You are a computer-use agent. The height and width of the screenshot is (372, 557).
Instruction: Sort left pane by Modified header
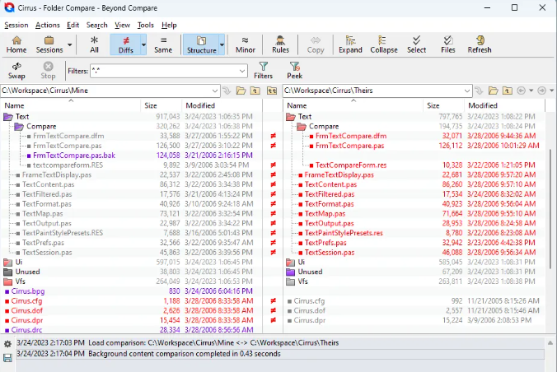[x=222, y=105]
